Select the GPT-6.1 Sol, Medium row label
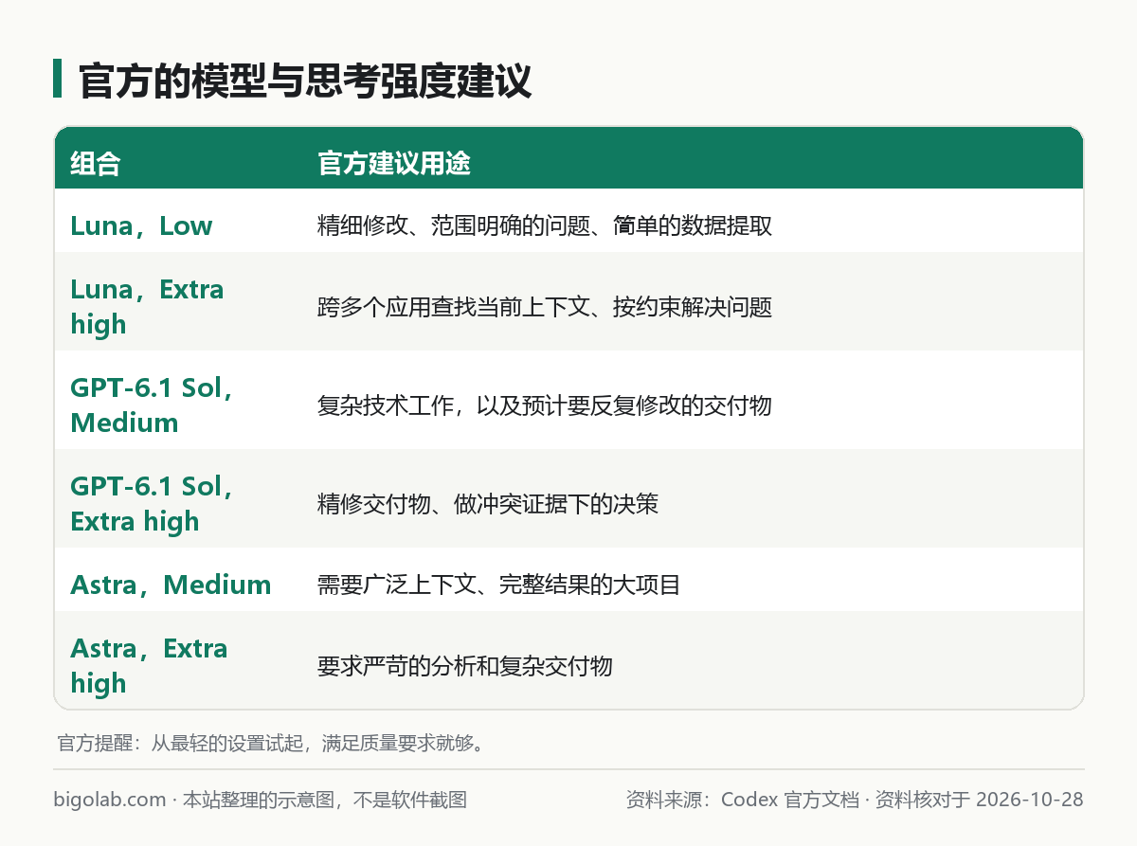Screen dimensions: 1137x846 [x=153, y=405]
